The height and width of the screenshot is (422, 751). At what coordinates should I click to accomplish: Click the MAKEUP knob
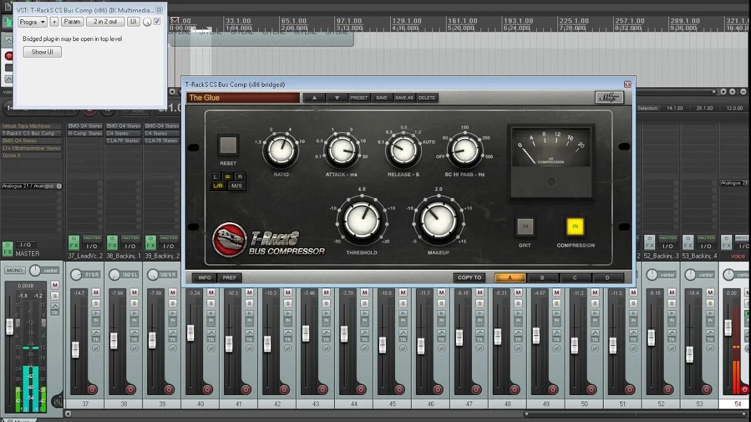pyautogui.click(x=438, y=220)
